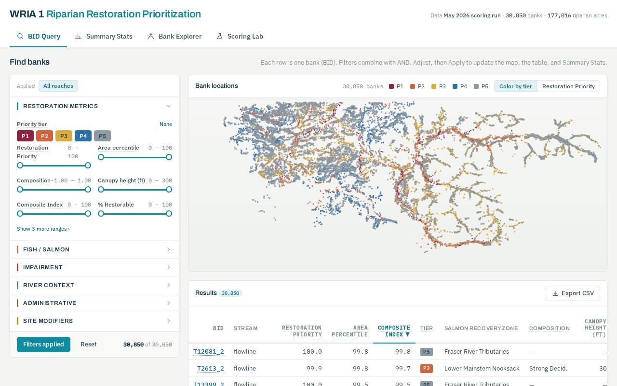
Task: Click the Salmon Recovery Zone column header
Action: [481, 328]
